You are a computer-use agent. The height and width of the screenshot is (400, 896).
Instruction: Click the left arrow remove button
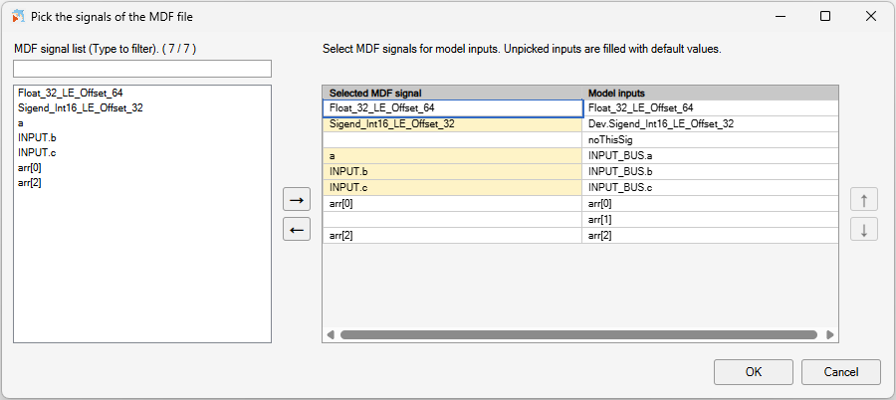(297, 229)
